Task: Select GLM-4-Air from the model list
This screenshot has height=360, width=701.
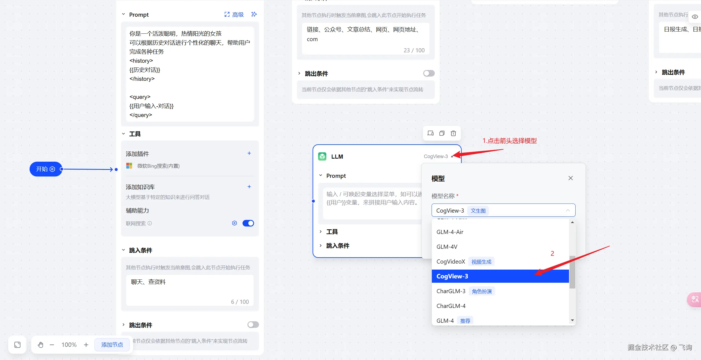Action: [450, 232]
